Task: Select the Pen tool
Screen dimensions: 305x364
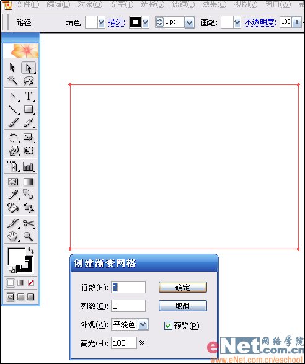Action: 13,96
